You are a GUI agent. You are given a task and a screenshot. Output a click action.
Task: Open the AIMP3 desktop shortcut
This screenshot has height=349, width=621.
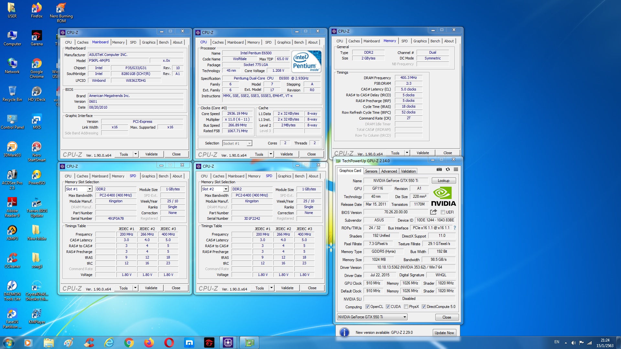12,233
